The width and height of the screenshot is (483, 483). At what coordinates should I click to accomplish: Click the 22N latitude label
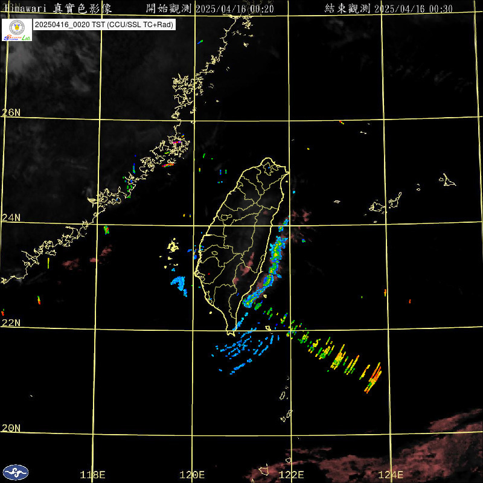click(x=11, y=323)
